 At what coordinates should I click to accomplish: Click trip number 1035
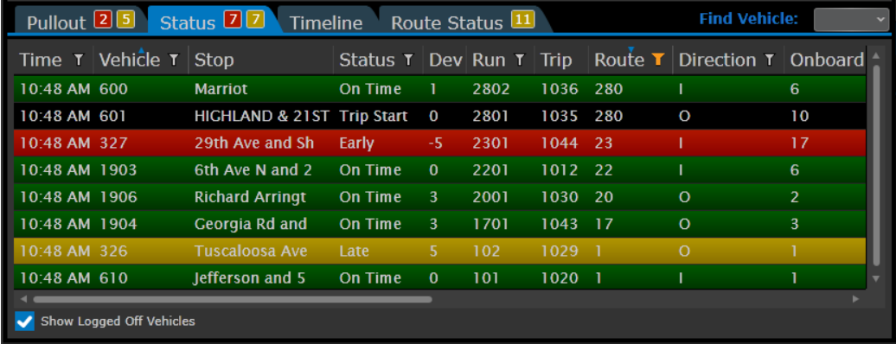(x=560, y=116)
